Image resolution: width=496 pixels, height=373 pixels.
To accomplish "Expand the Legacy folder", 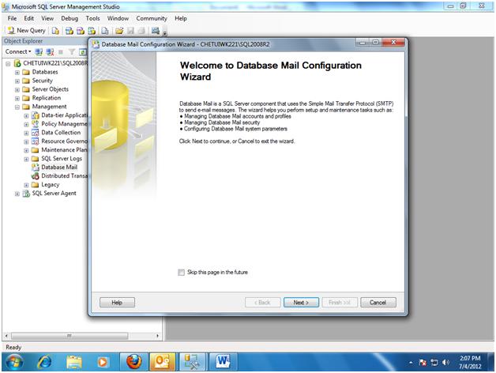I will (26, 185).
